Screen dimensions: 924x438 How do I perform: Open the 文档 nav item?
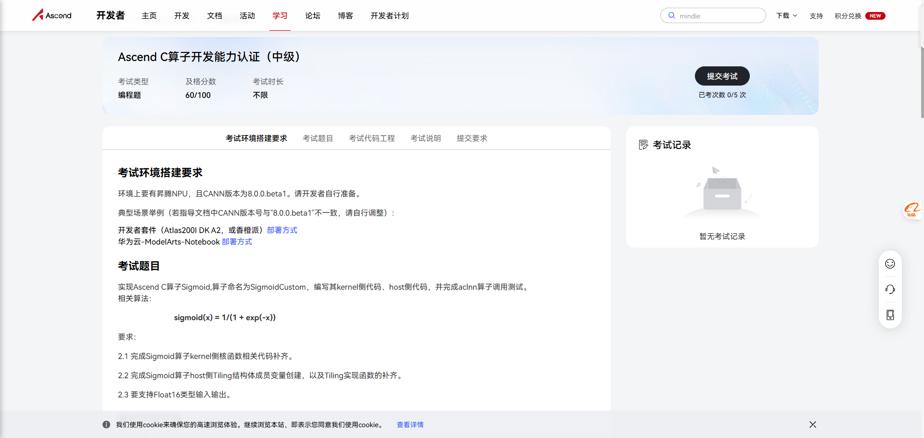pos(214,16)
